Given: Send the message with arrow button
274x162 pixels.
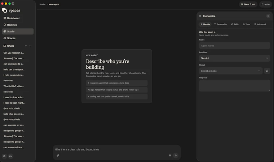Looking at the screenshot, I should coord(176,156).
